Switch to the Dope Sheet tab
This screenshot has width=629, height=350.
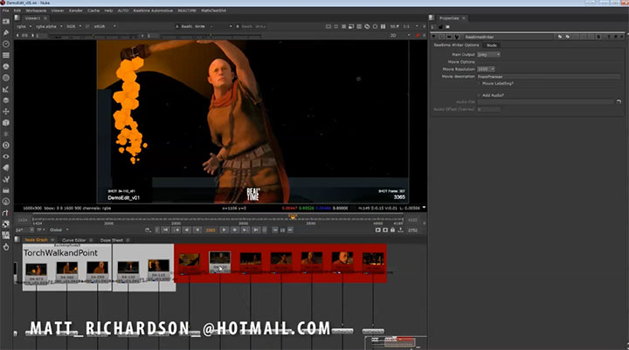click(x=112, y=240)
